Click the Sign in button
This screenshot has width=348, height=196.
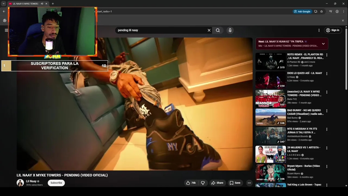[333, 30]
